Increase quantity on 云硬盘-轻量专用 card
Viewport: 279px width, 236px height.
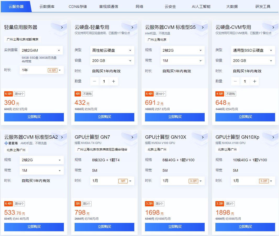[x=114, y=81]
